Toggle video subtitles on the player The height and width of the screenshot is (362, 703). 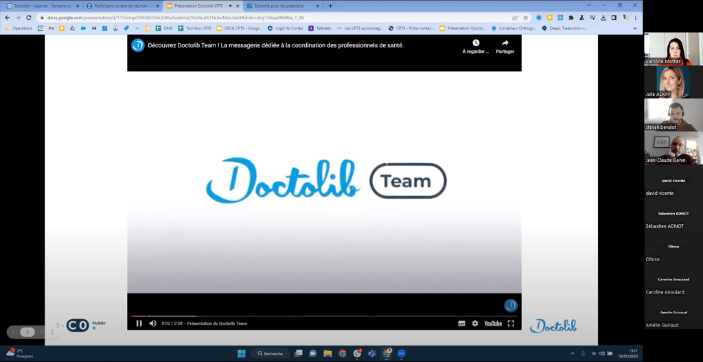461,324
